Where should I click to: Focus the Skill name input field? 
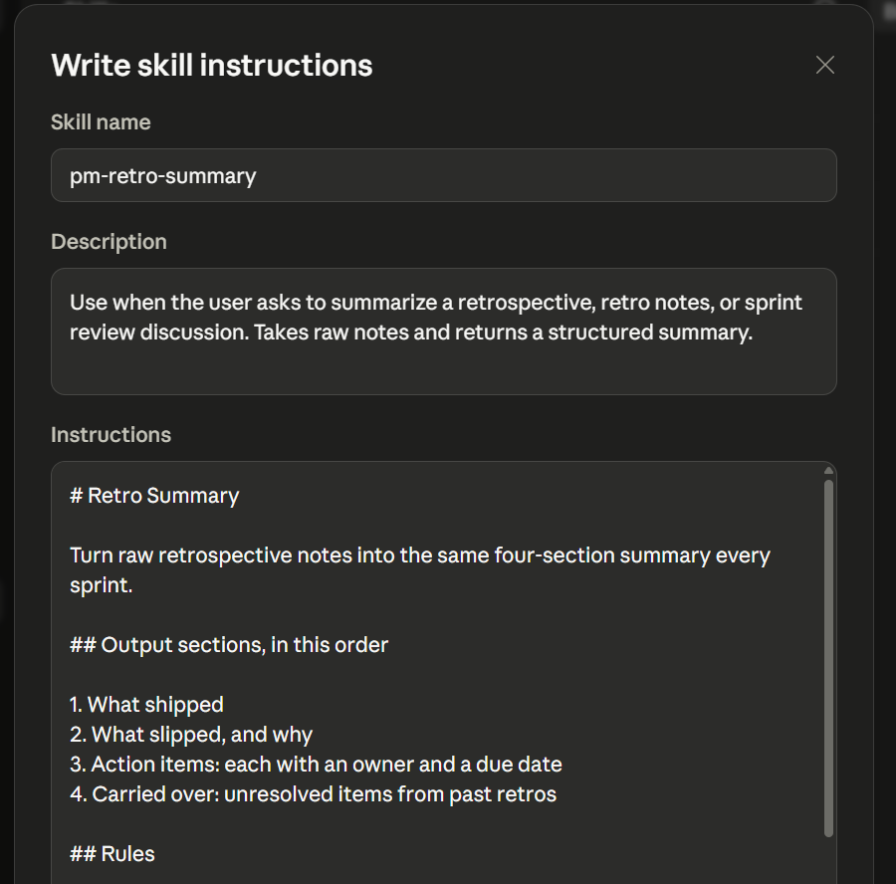click(443, 175)
